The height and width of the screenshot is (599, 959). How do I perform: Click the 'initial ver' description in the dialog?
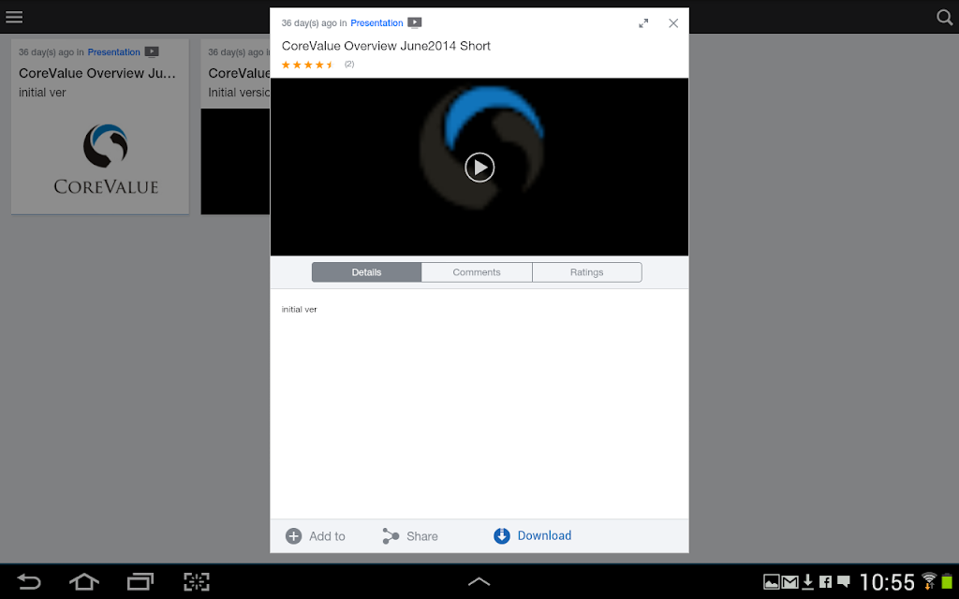pos(299,309)
